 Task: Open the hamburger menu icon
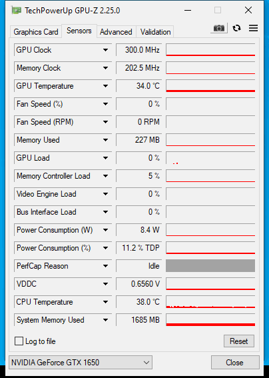pyautogui.click(x=253, y=28)
